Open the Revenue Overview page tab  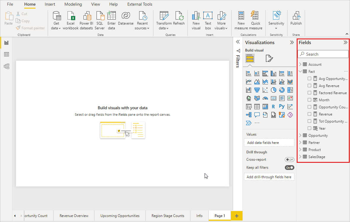coord(74,216)
